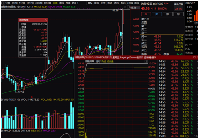This screenshot has height=139, width=199.
Task: Click the small square icon in 分时 chart header
Action: 146,62
